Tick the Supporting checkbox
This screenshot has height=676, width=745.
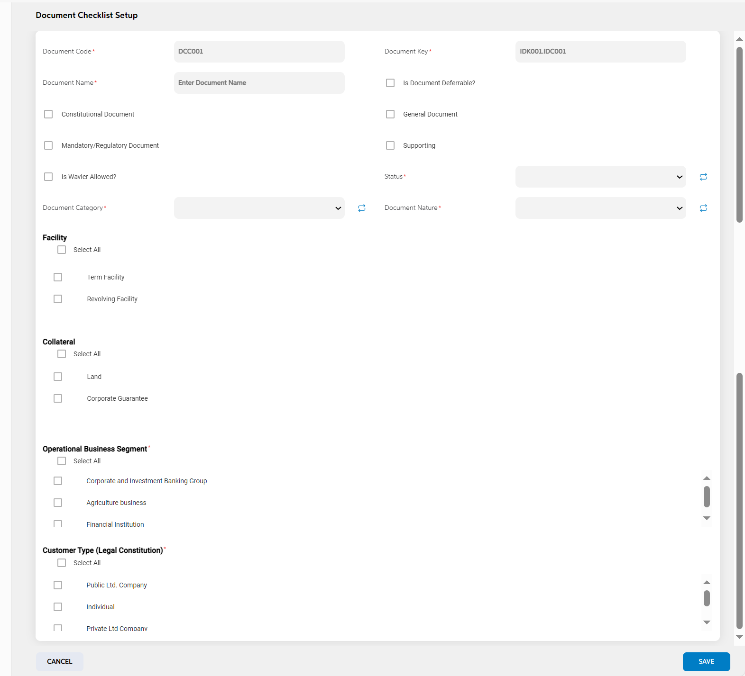coord(390,145)
